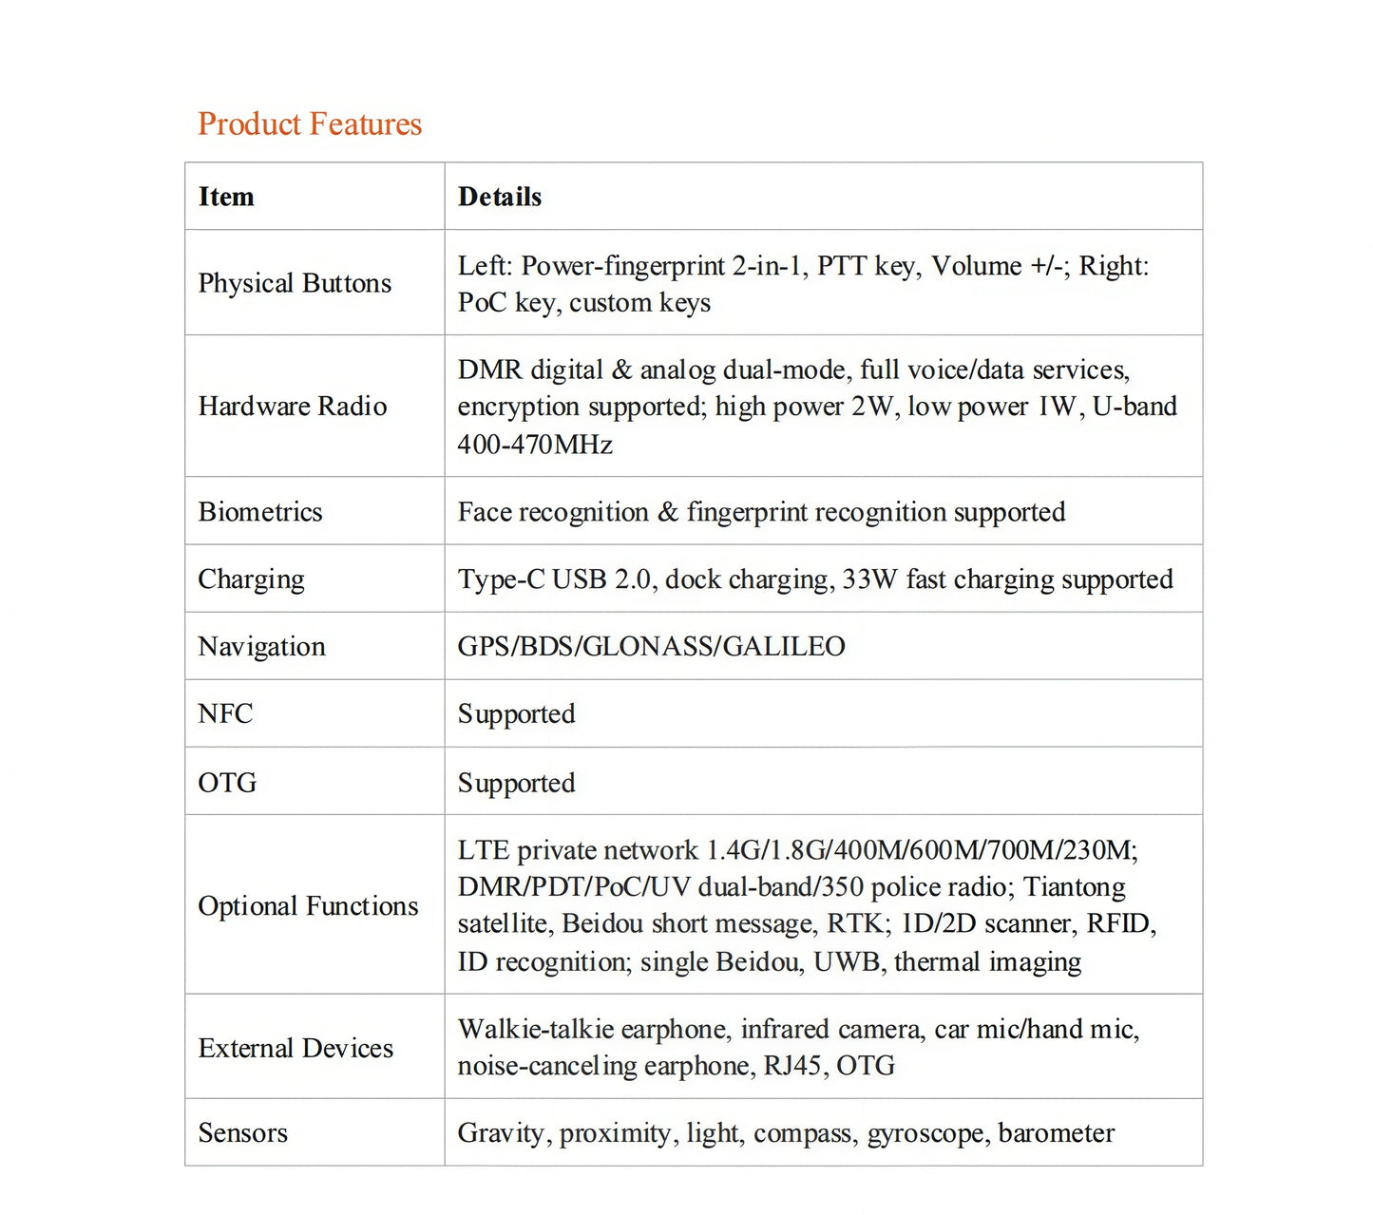Click the DMR digital & analog description

817,407
